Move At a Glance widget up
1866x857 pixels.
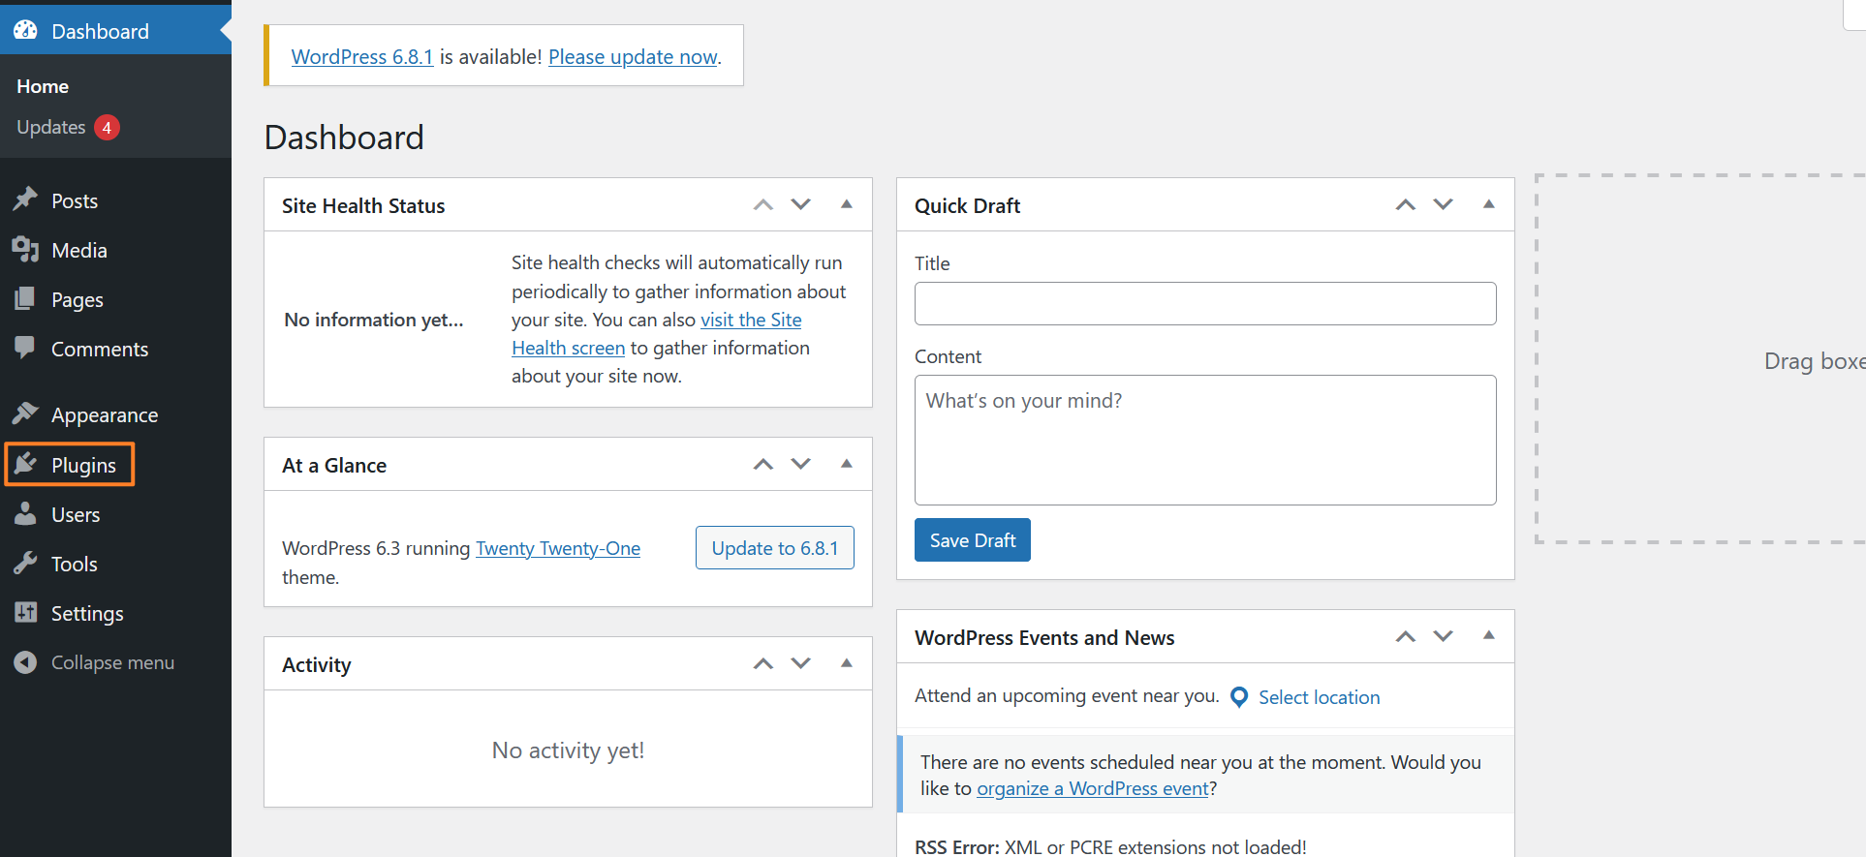coord(763,464)
